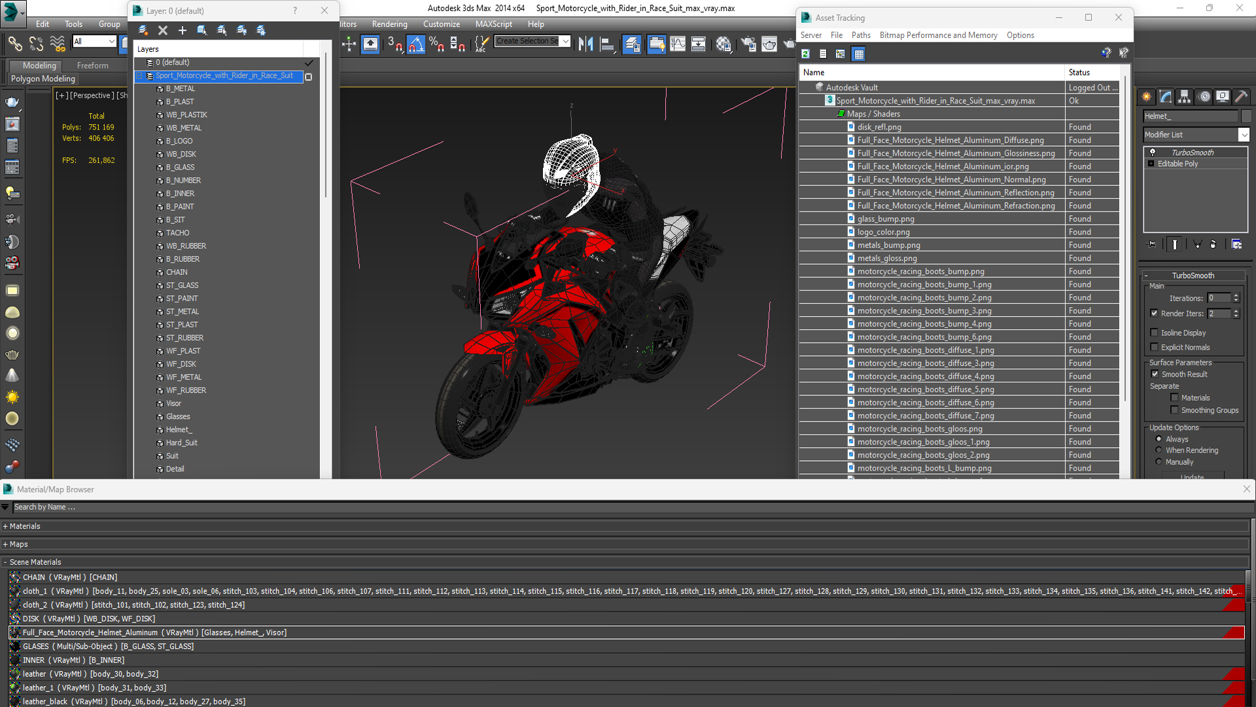
Task: Open Bitmap Performance and Memory menu
Action: click(938, 35)
